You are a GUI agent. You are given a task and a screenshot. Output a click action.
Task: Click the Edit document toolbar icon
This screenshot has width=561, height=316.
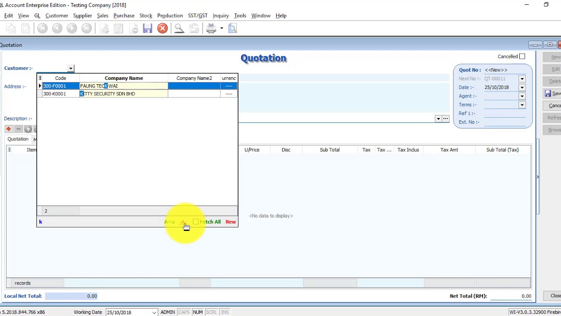(x=118, y=29)
